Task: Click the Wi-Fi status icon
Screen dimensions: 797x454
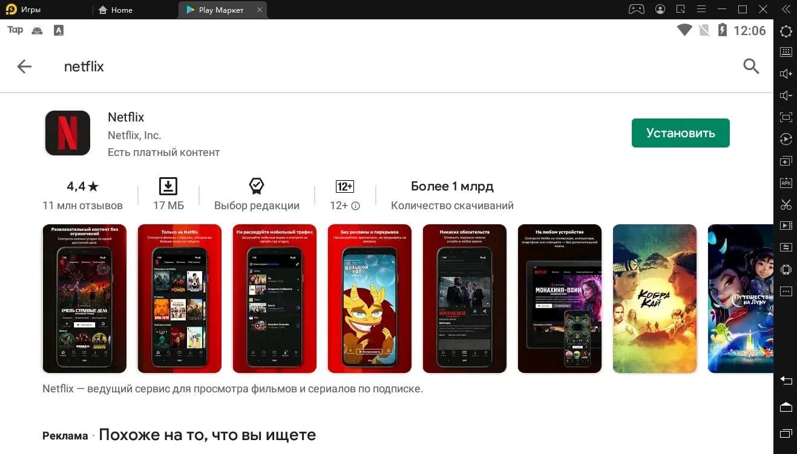Action: (x=684, y=30)
